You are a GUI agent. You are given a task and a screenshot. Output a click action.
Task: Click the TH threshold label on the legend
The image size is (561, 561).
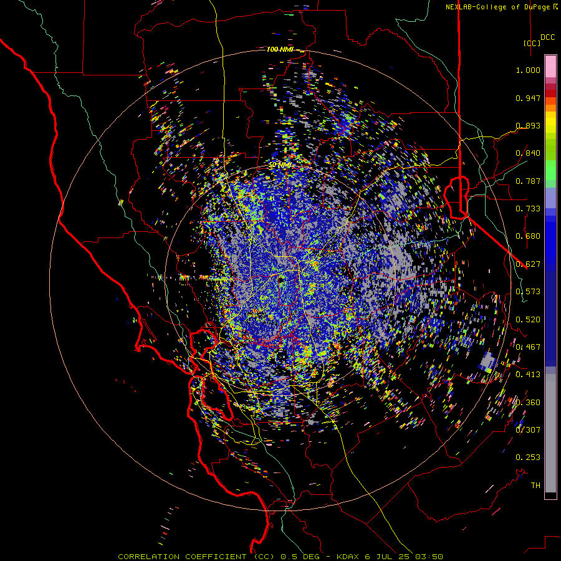coord(535,486)
